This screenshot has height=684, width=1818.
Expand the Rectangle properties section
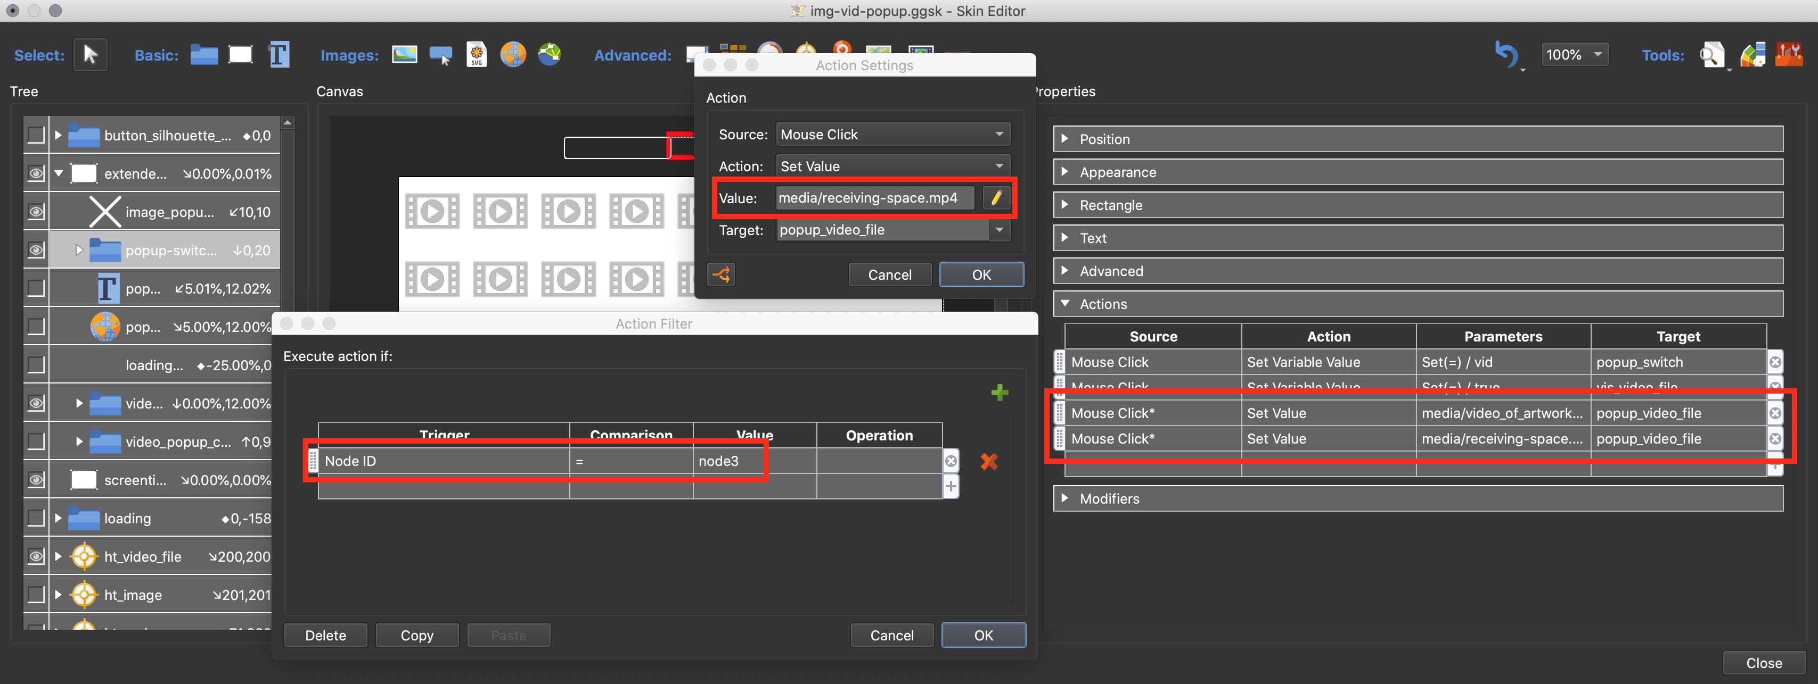[1065, 204]
